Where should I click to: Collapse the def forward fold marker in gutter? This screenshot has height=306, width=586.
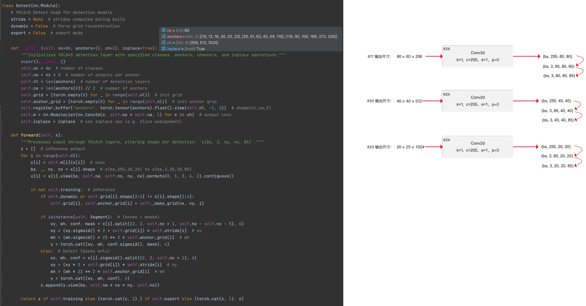coord(1,135)
